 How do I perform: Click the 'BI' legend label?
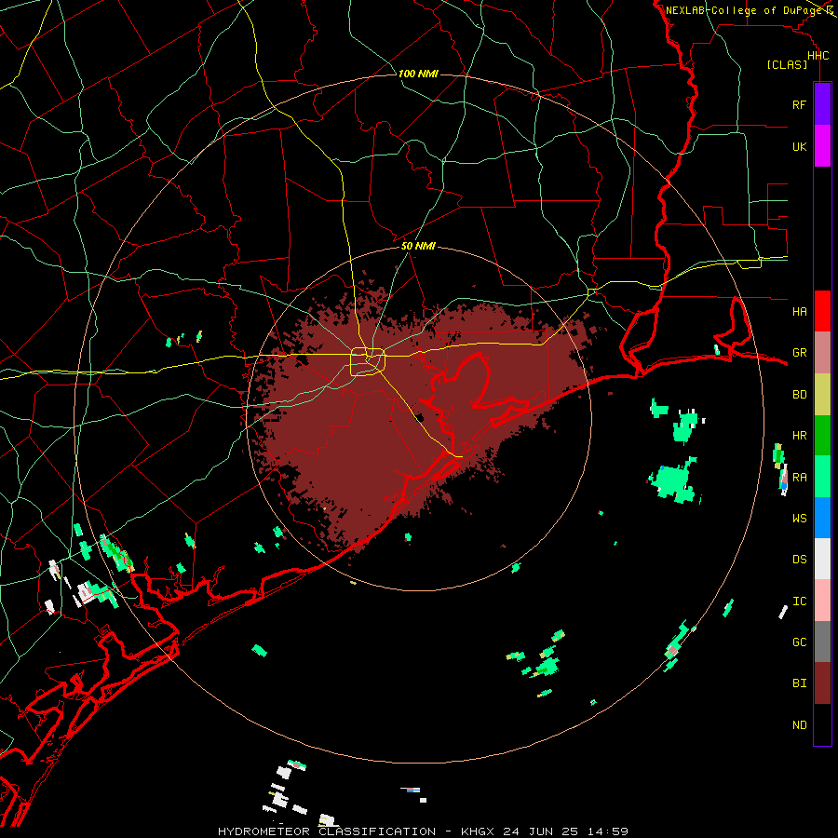799,683
